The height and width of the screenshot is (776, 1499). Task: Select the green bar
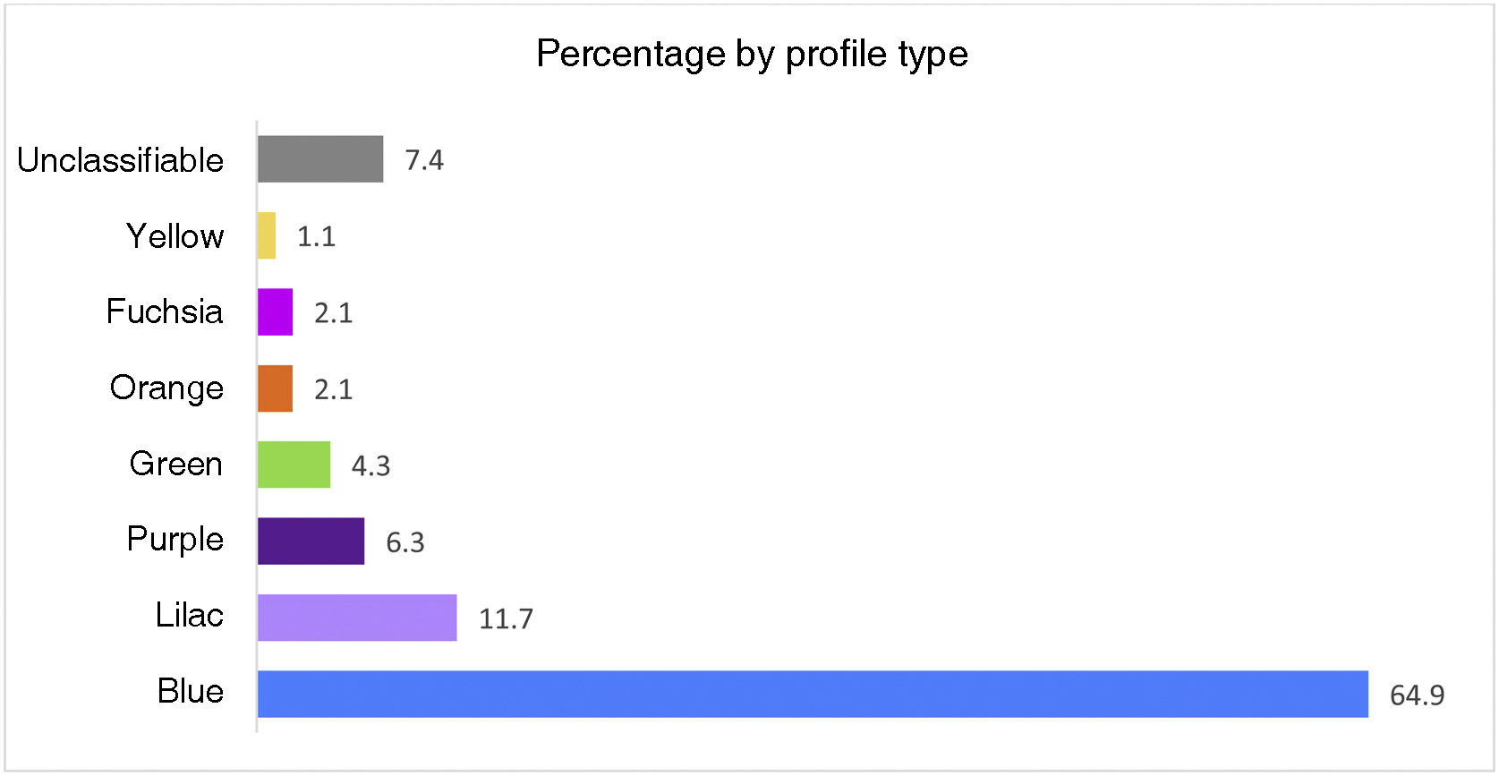(294, 465)
